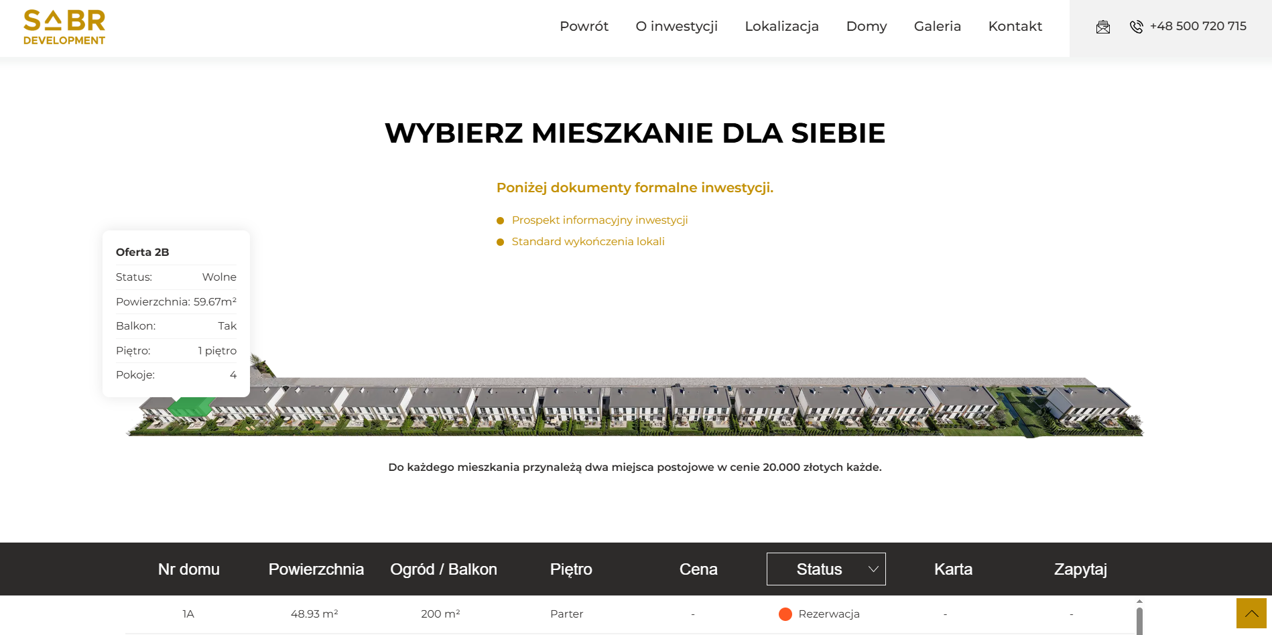Viewport: 1272px width, 635px height.
Task: Click the Parter floor cell
Action: point(566,614)
